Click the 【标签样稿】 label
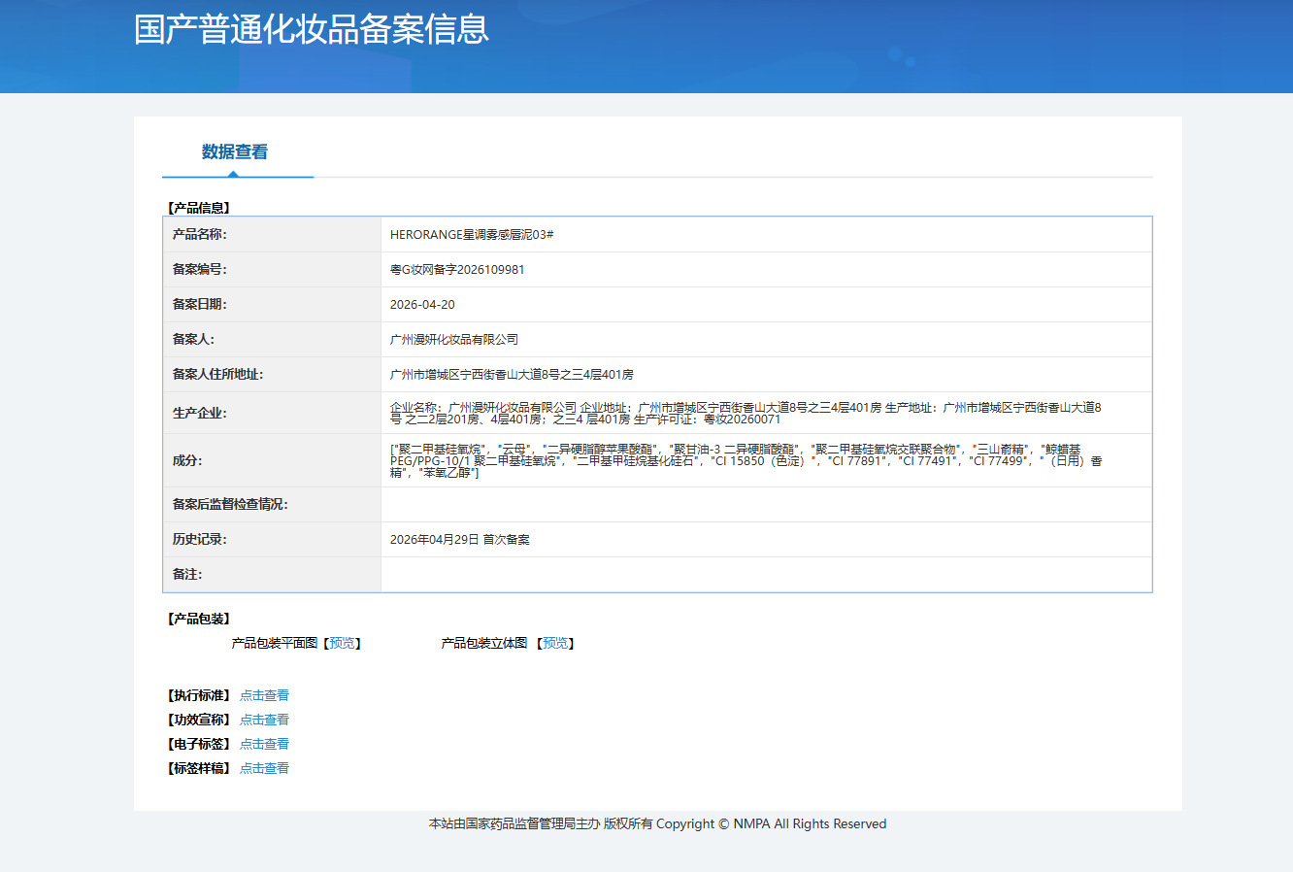This screenshot has height=872, width=1293. pyautogui.click(x=199, y=768)
